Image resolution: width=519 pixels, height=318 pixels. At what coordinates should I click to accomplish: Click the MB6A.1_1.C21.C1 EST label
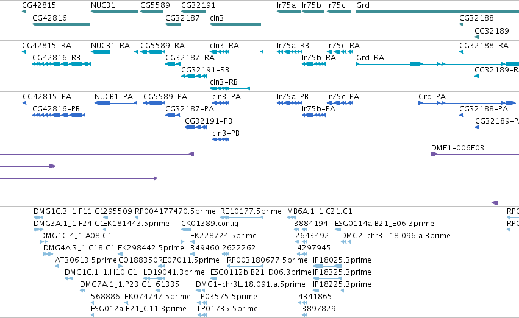(x=320, y=211)
